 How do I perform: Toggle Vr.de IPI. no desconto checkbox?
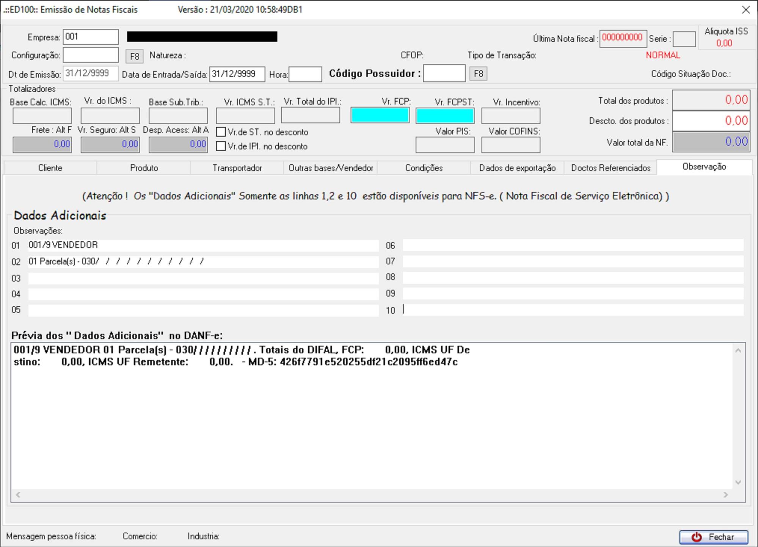[x=221, y=146]
